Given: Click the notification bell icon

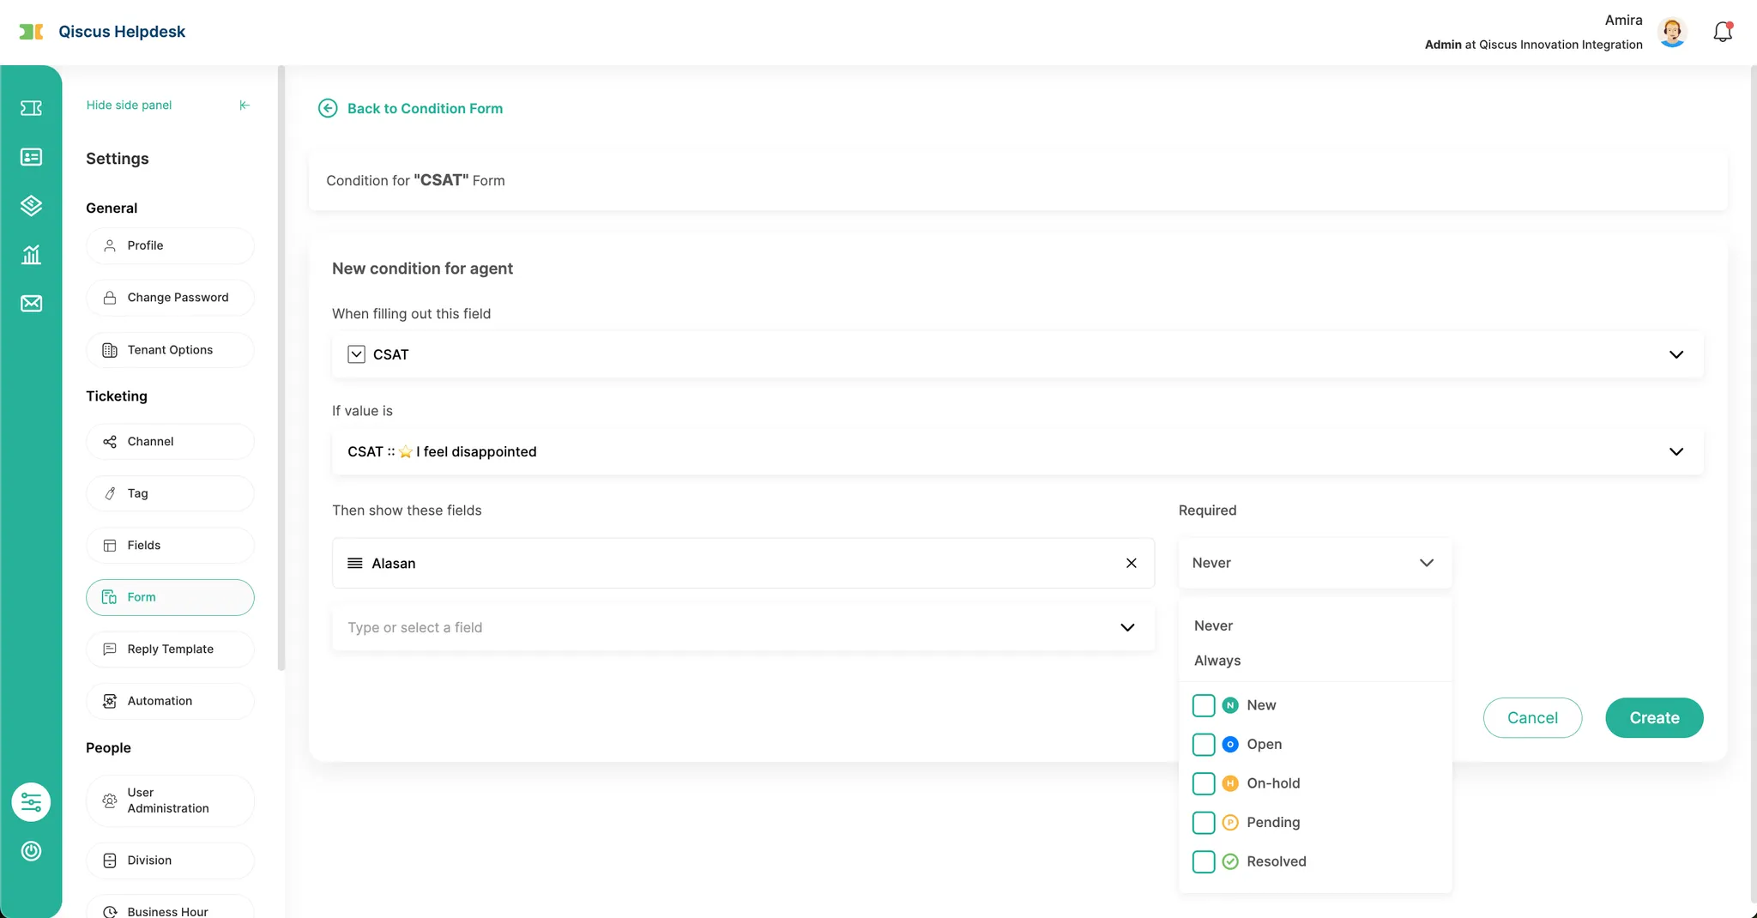Looking at the screenshot, I should tap(1723, 33).
